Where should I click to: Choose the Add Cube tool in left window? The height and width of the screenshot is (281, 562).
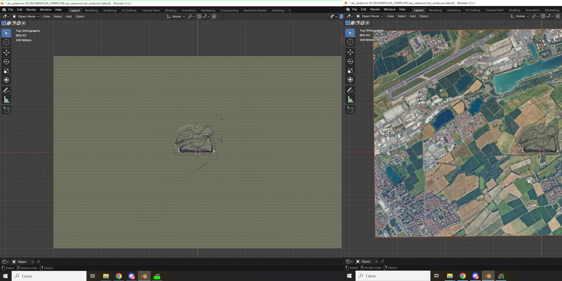[6, 110]
